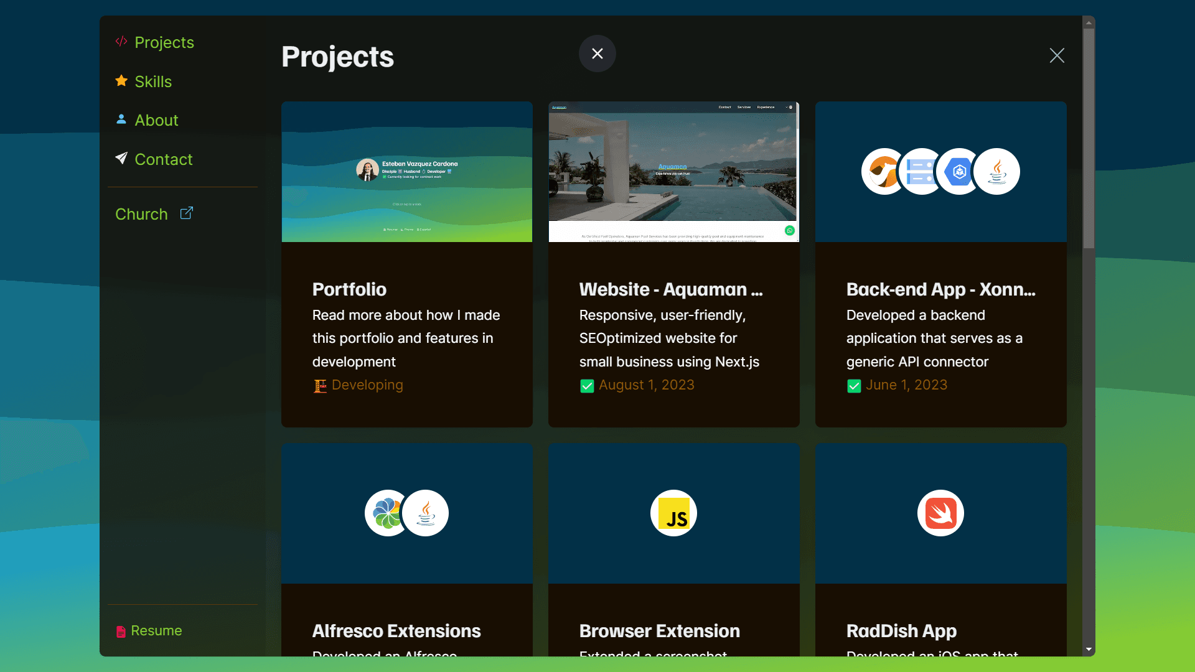Click the code brackets icon beside Projects

pyautogui.click(x=121, y=42)
